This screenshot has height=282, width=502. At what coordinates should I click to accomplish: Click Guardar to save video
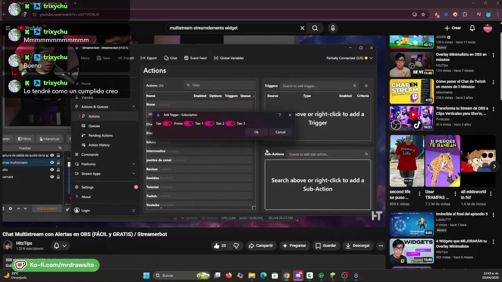coord(326,246)
